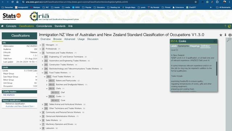Print the classification using printer icon
This screenshot has width=232, height=131.
tap(230, 35)
